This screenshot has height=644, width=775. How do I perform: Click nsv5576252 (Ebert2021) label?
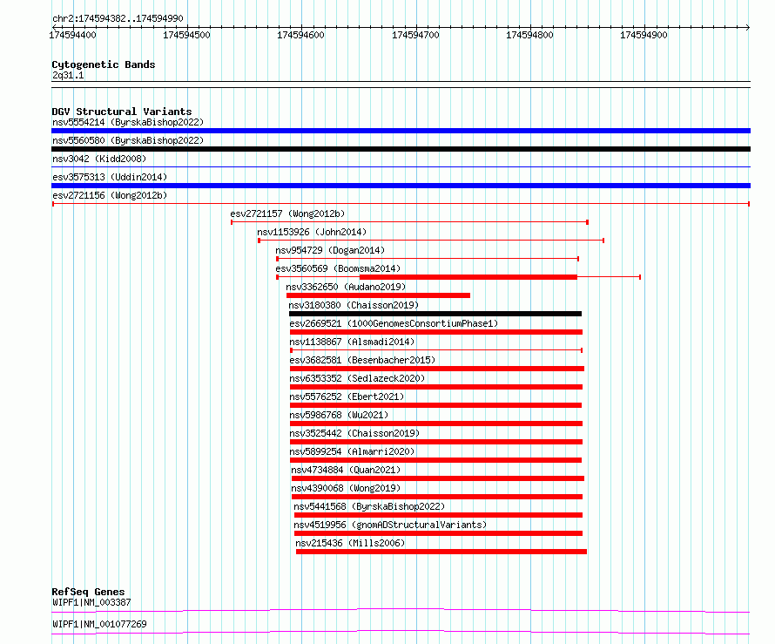[x=347, y=397]
